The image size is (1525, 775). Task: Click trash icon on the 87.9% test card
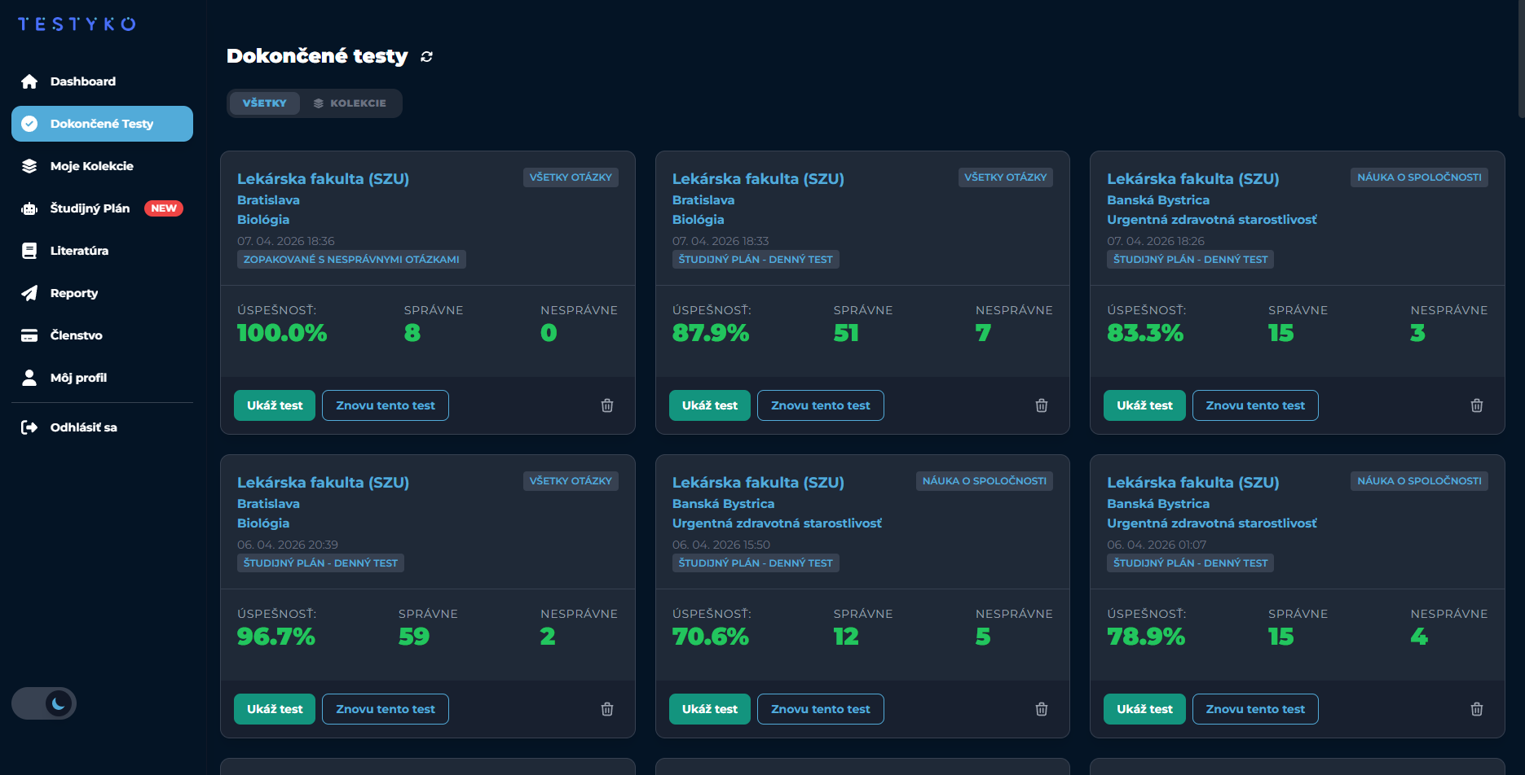1042,405
